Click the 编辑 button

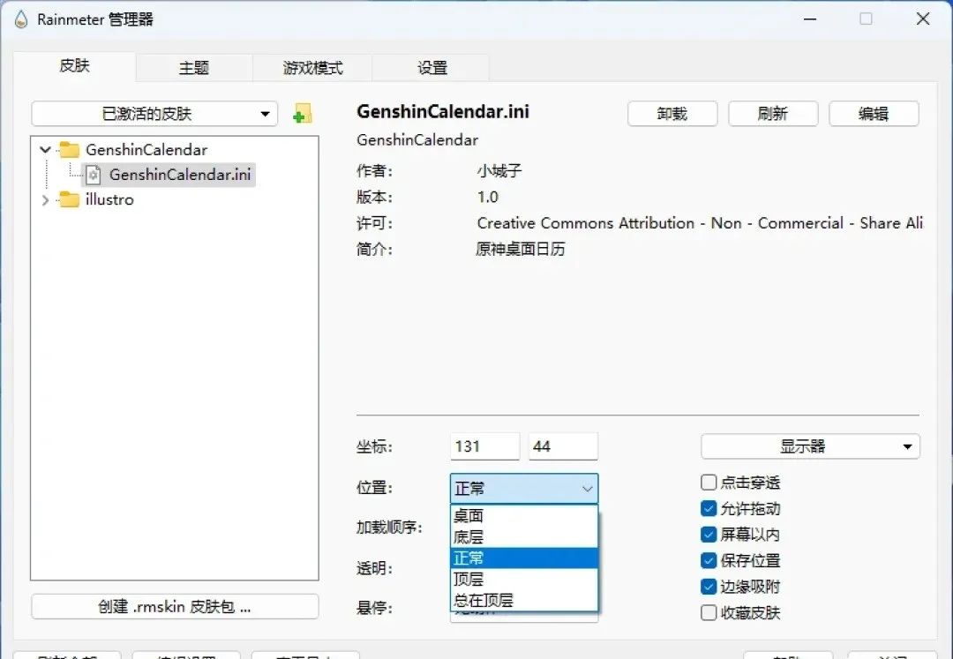coord(874,114)
